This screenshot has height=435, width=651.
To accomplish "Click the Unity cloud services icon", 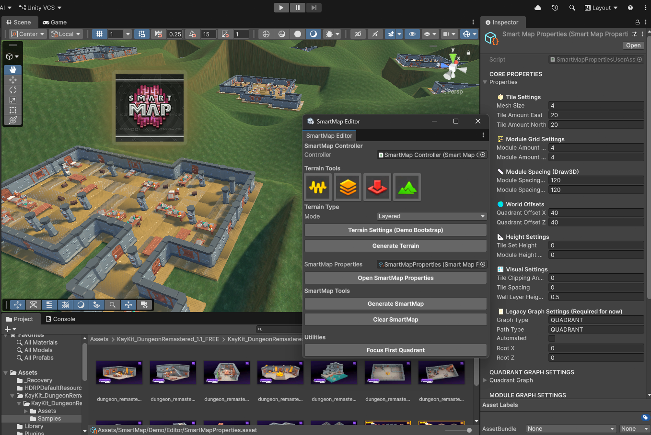I will (x=537, y=8).
